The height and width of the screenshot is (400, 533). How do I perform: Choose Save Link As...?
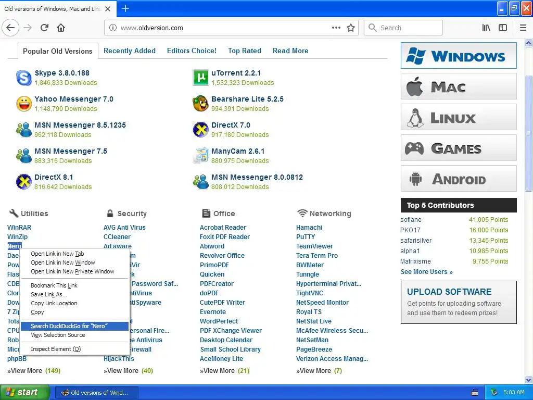click(74, 294)
